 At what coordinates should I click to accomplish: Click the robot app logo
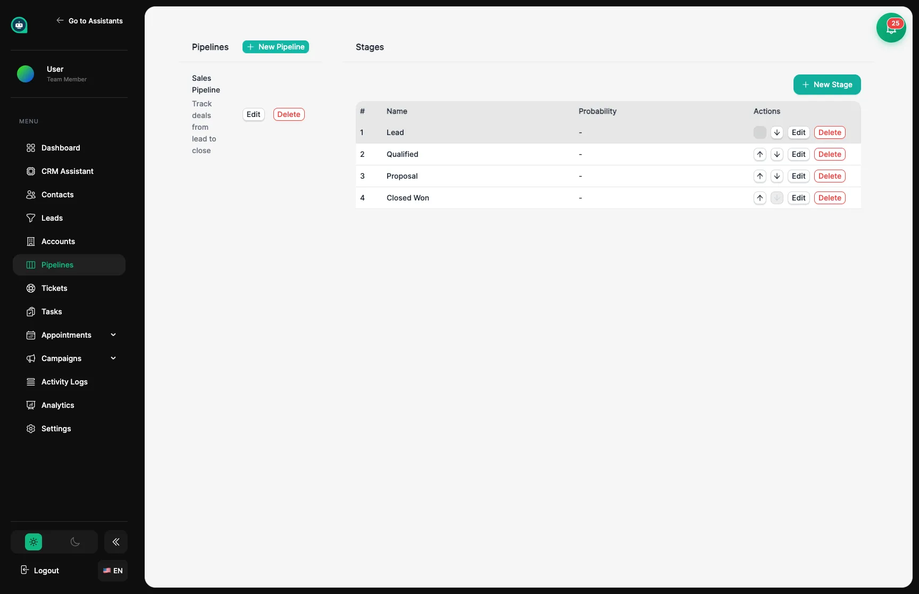[x=19, y=25]
